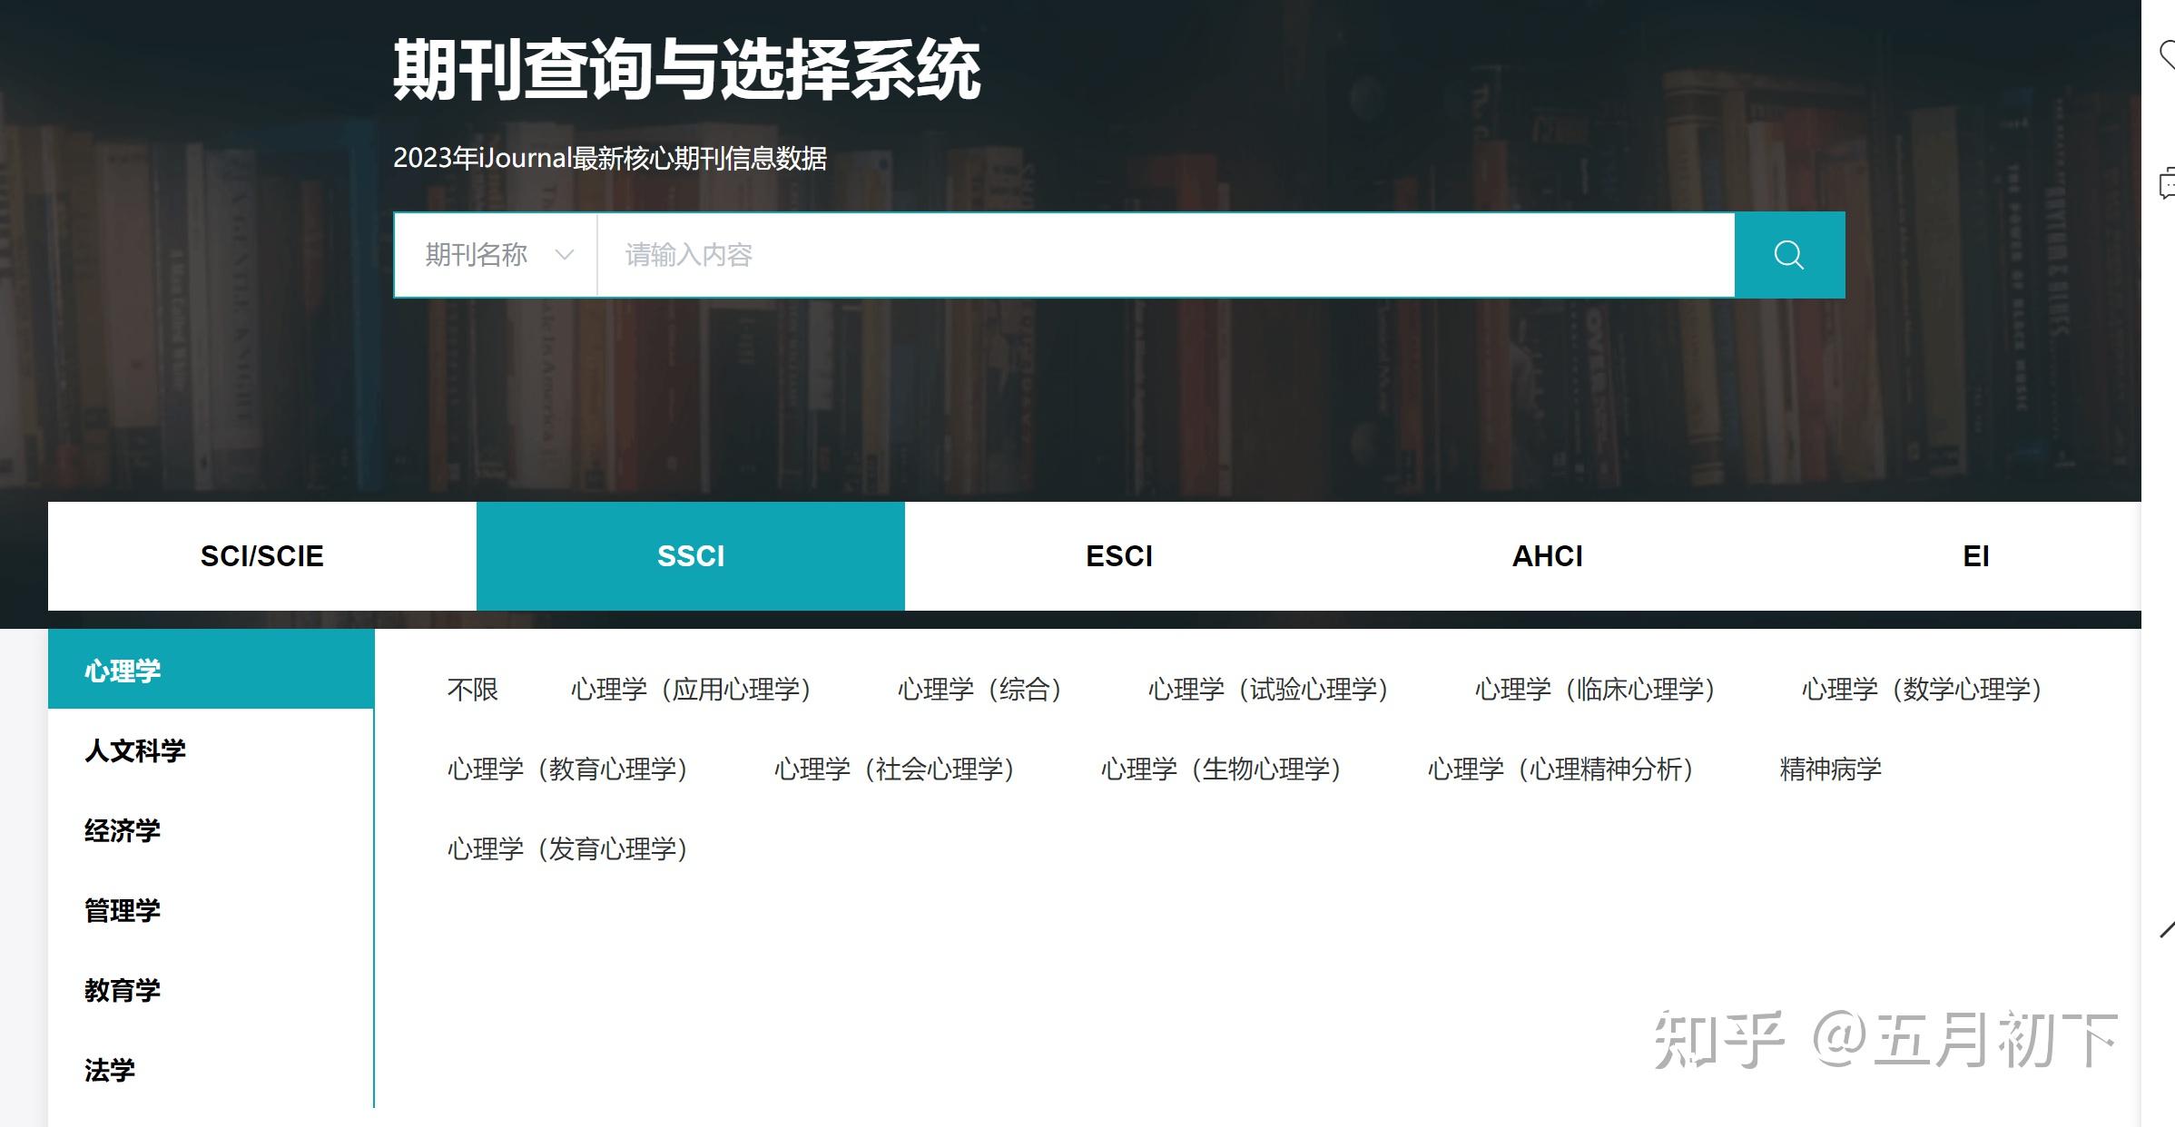
Task: Open the SCI/SCIE journal list
Action: click(261, 555)
